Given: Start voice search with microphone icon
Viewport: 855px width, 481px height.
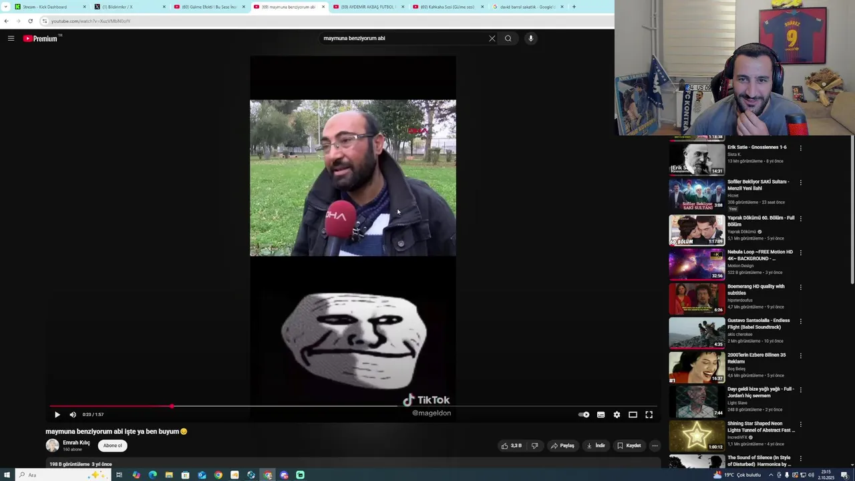Looking at the screenshot, I should pos(531,38).
